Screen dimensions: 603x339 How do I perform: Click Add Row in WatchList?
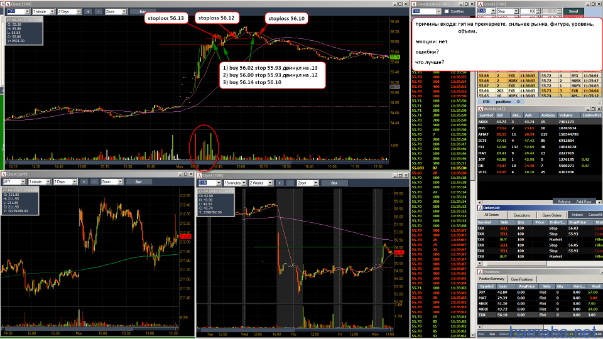pyautogui.click(x=584, y=202)
